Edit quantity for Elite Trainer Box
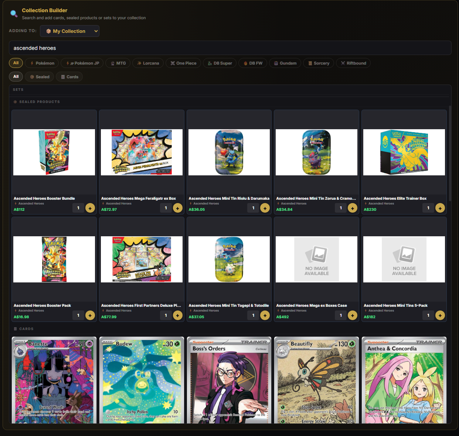This screenshot has width=459, height=436. click(428, 208)
